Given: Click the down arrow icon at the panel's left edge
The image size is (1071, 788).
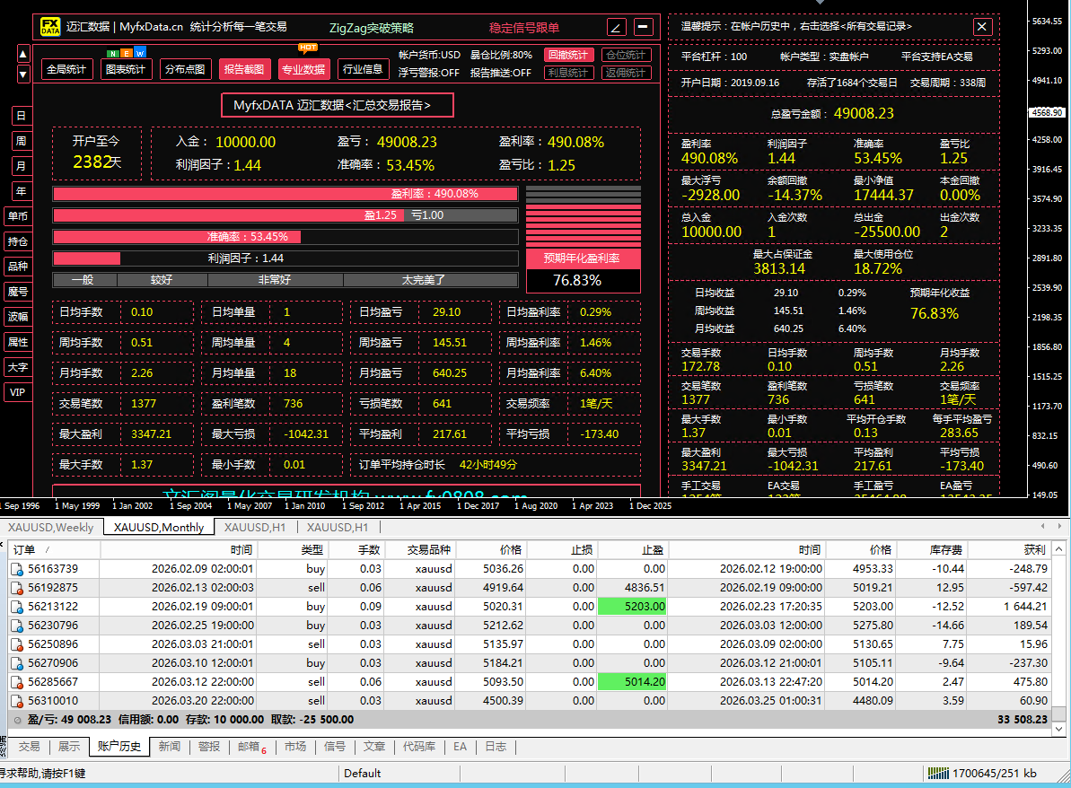Looking at the screenshot, I should pos(23,74).
